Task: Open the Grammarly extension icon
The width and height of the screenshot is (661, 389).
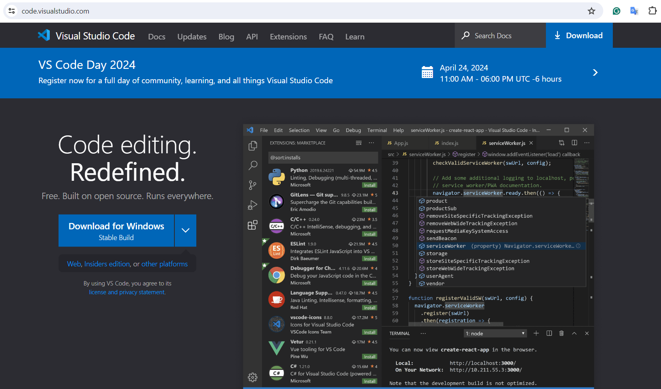Action: coord(616,11)
